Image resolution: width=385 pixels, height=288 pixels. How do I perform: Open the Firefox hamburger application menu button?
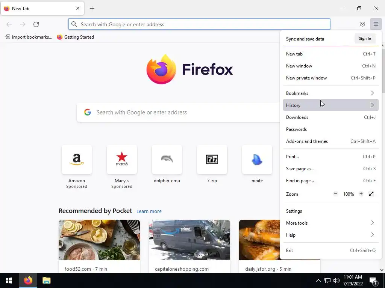click(x=376, y=24)
